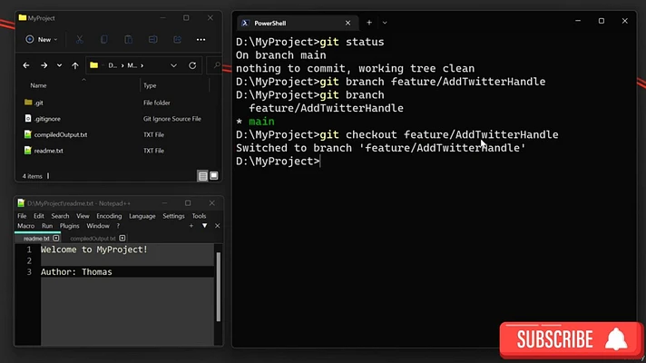Open the Notepad++ document list dropdown arrow
The image size is (646, 363).
(x=204, y=226)
